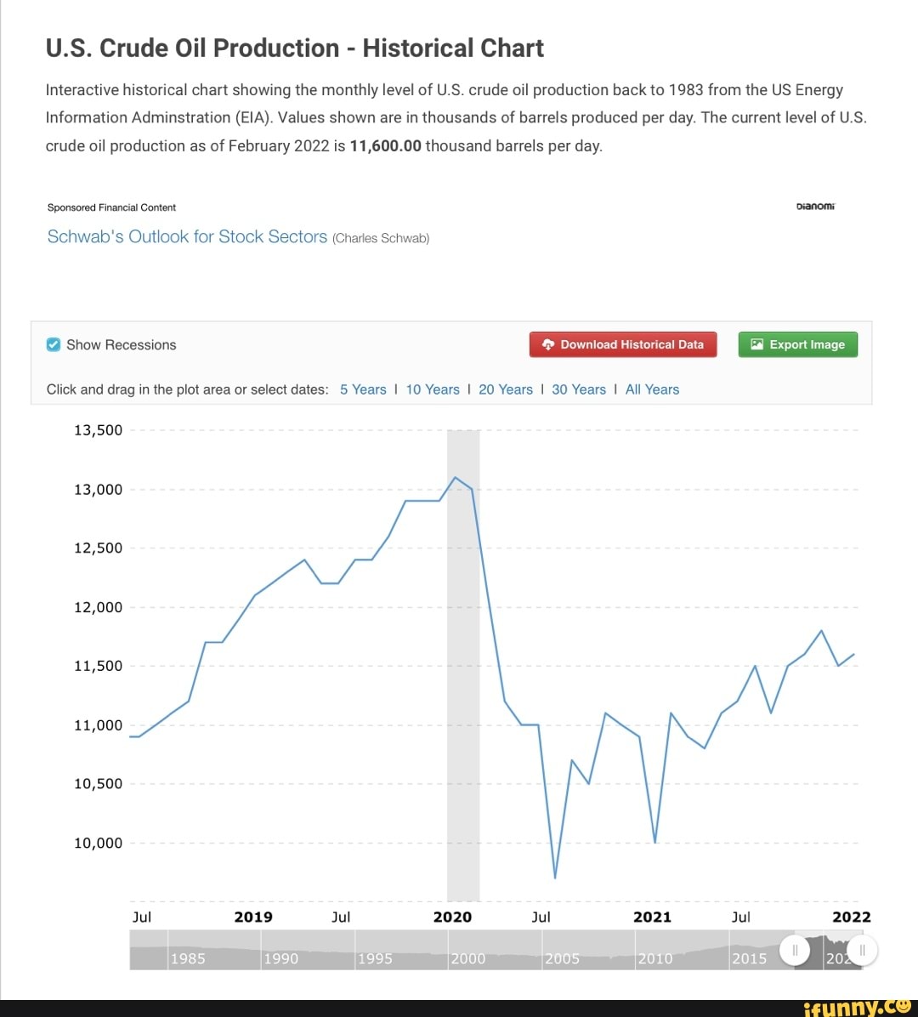Screen dimensions: 918x1017
Task: Click Download Historical Data
Action: (622, 344)
